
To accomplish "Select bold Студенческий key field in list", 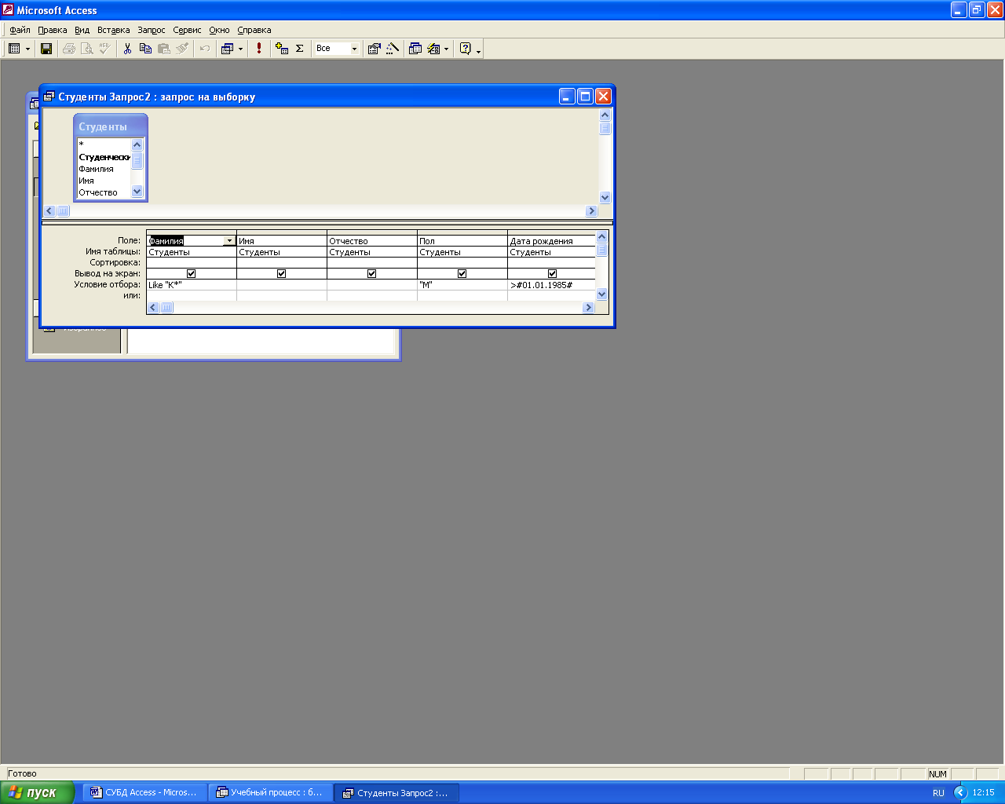I will pos(104,157).
